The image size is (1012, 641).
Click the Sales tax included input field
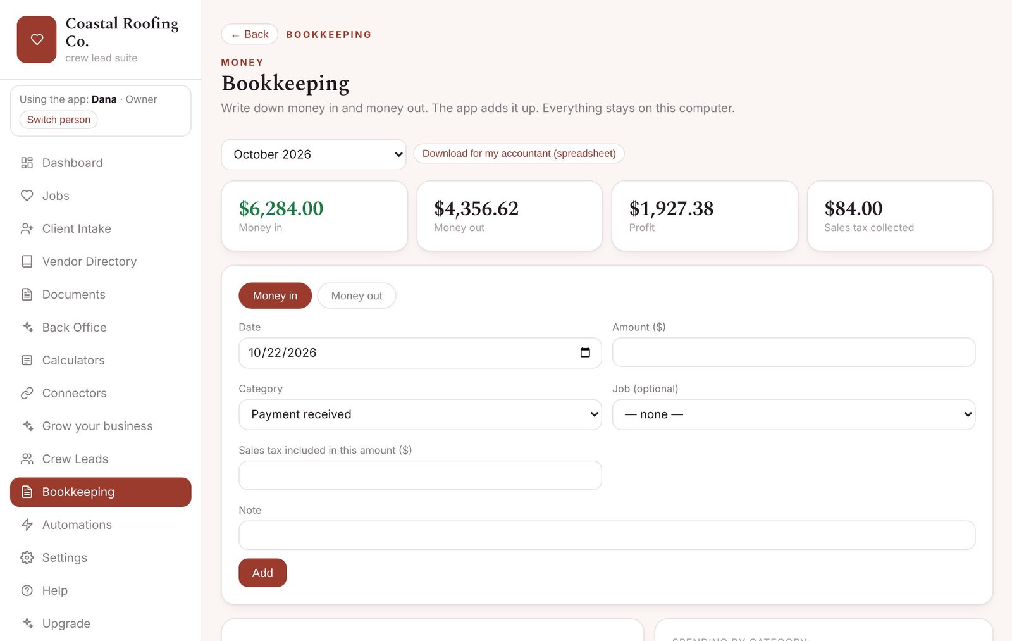[x=420, y=475]
